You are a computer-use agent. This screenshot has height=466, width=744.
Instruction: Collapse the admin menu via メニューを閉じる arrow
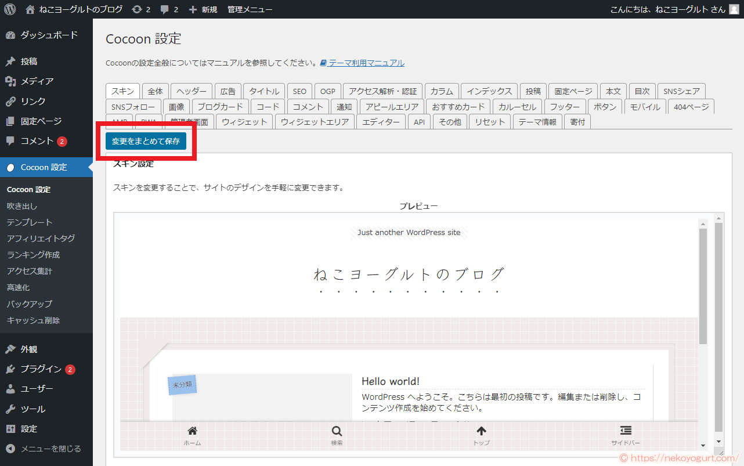click(12, 448)
